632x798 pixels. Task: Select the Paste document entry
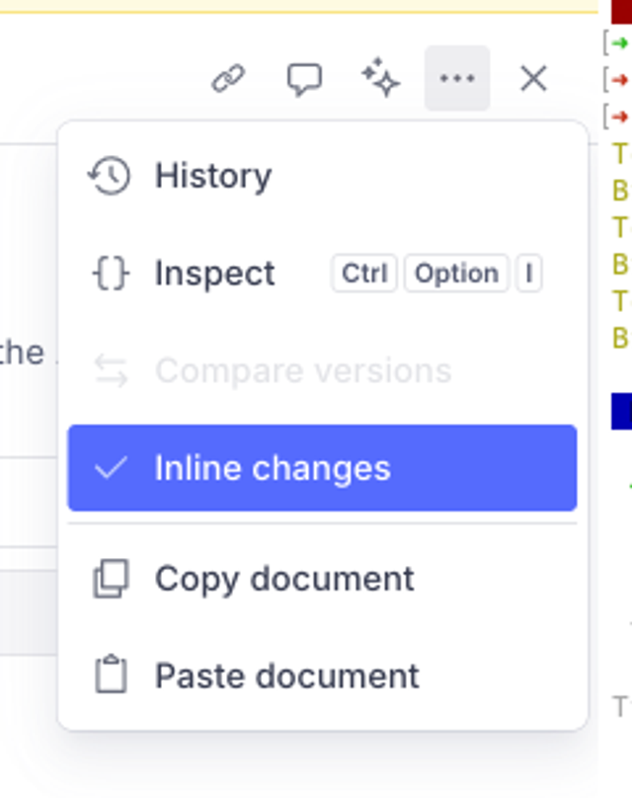pos(286,675)
